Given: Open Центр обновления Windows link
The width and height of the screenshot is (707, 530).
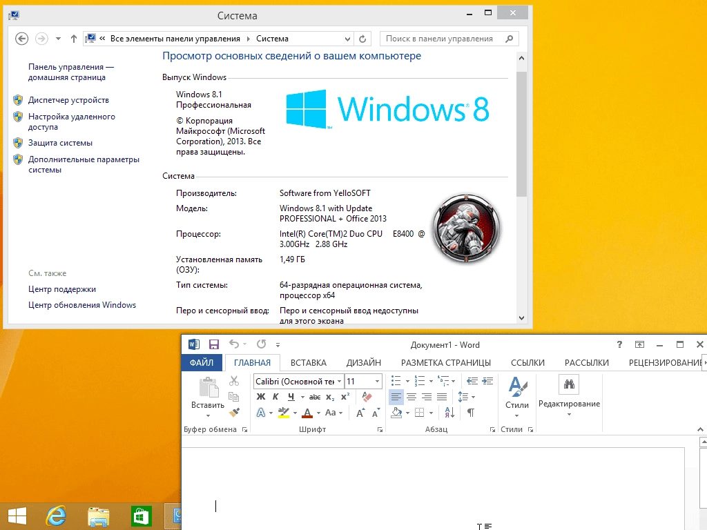Looking at the screenshot, I should pyautogui.click(x=82, y=305).
